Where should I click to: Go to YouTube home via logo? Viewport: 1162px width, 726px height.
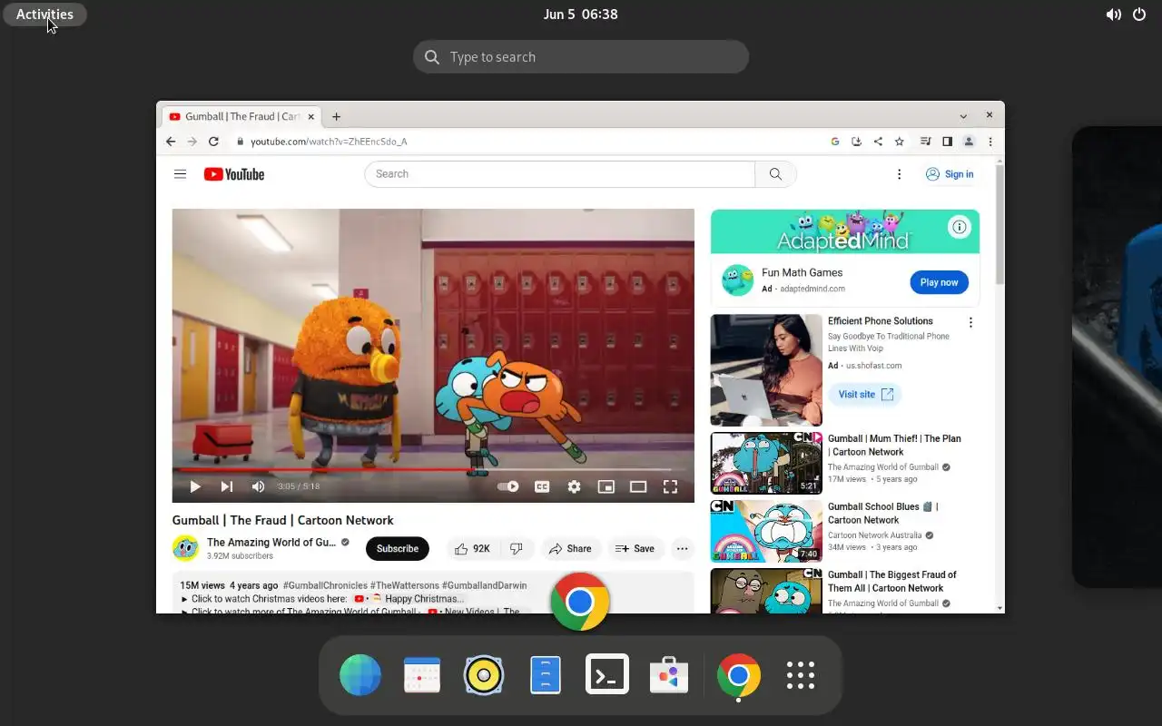234,174
